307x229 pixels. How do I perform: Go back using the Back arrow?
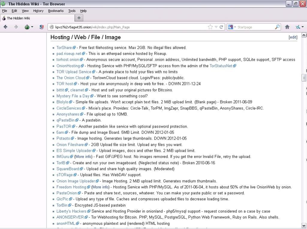click(x=5, y=27)
